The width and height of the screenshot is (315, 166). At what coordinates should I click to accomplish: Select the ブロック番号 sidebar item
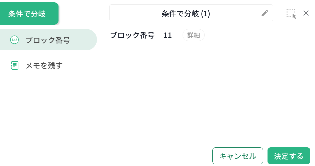(48, 40)
